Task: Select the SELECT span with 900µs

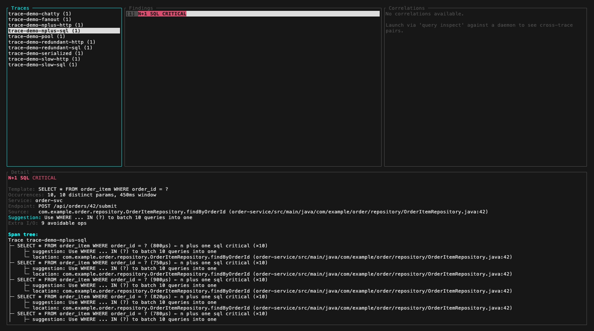Action: click(142, 280)
